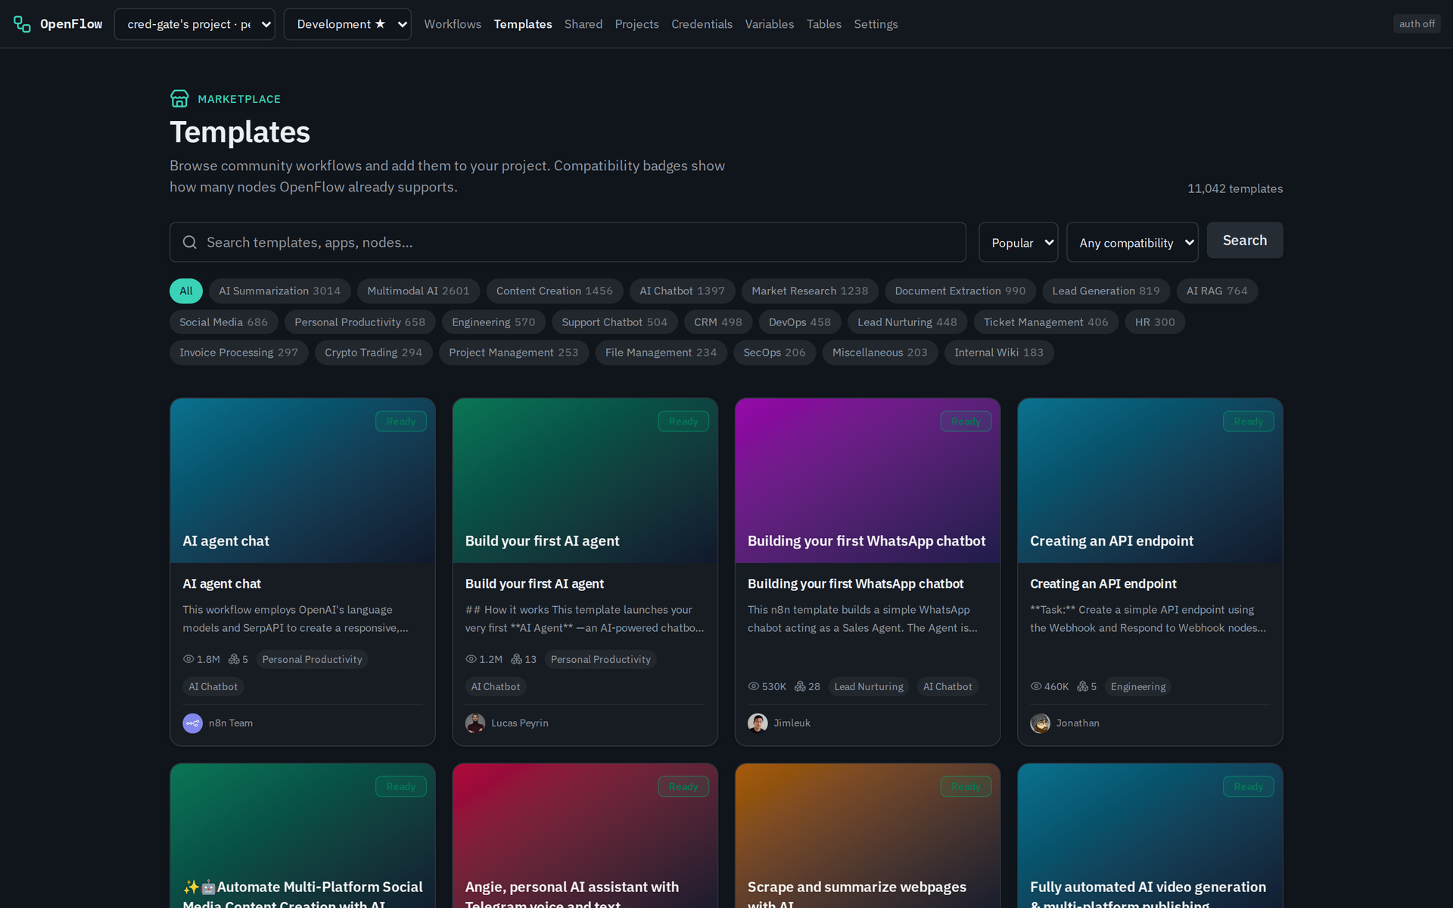Open the Any compatibility filter dropdown
Image resolution: width=1453 pixels, height=908 pixels.
pyautogui.click(x=1132, y=242)
